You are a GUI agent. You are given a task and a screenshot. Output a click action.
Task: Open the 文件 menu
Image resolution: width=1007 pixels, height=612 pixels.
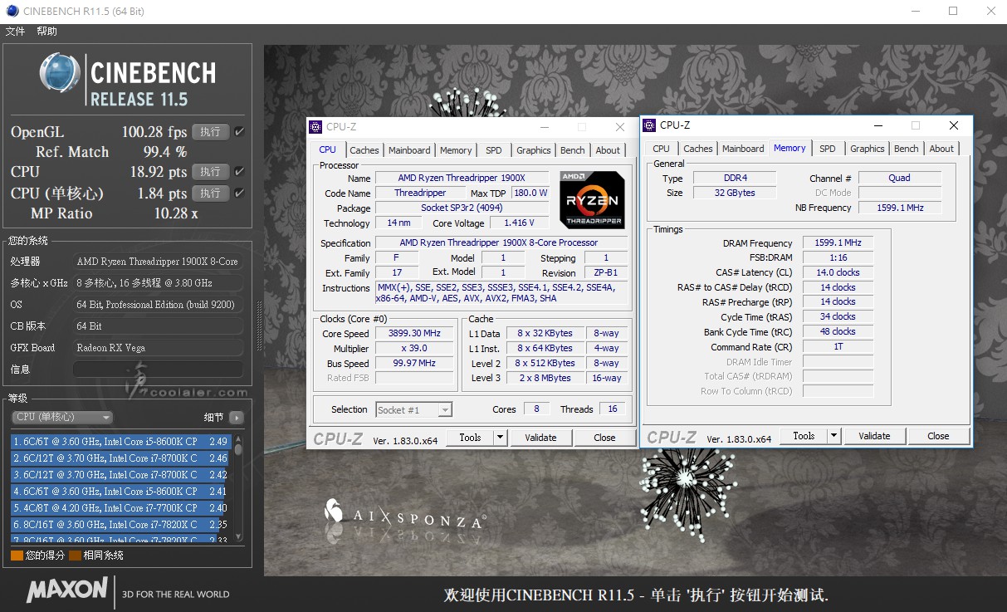click(15, 32)
